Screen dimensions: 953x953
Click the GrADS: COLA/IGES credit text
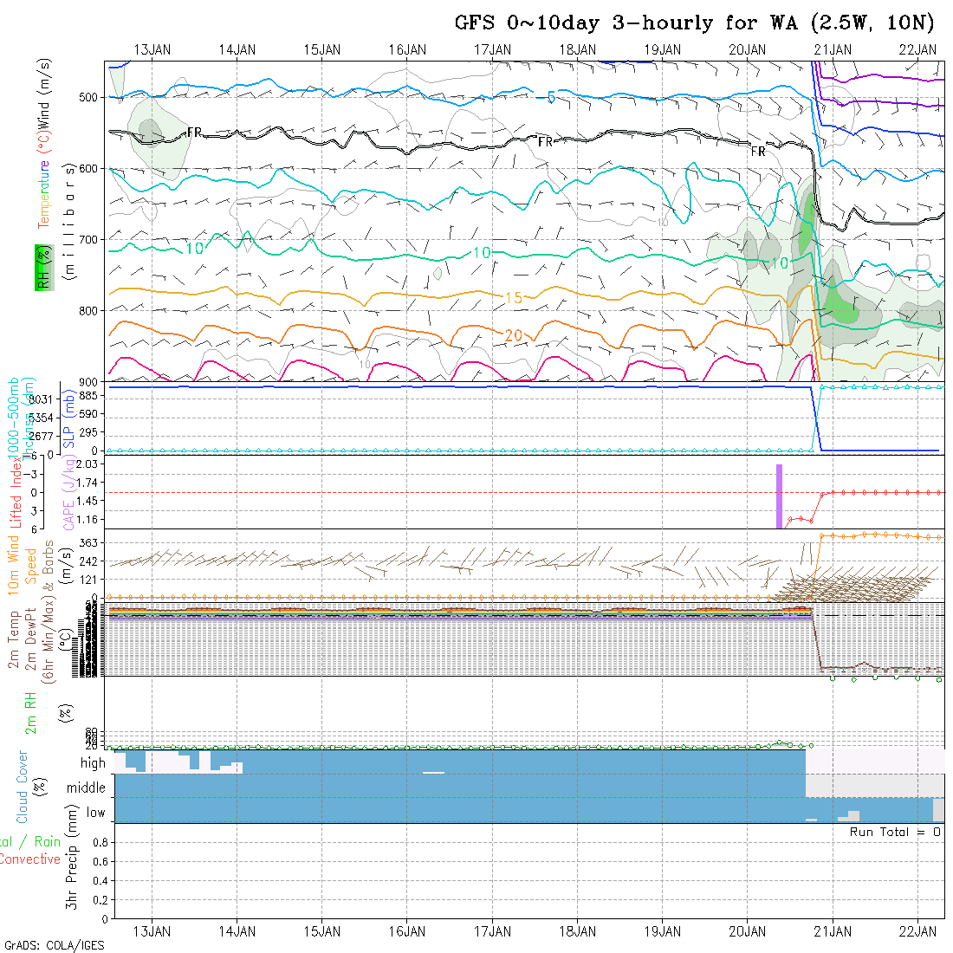54,945
